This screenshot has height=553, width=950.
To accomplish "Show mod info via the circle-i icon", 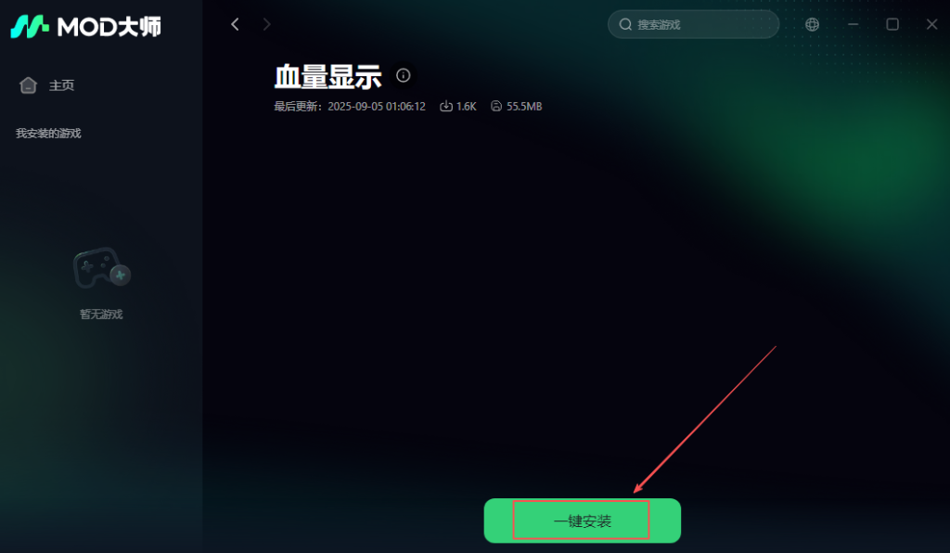I will click(x=403, y=75).
